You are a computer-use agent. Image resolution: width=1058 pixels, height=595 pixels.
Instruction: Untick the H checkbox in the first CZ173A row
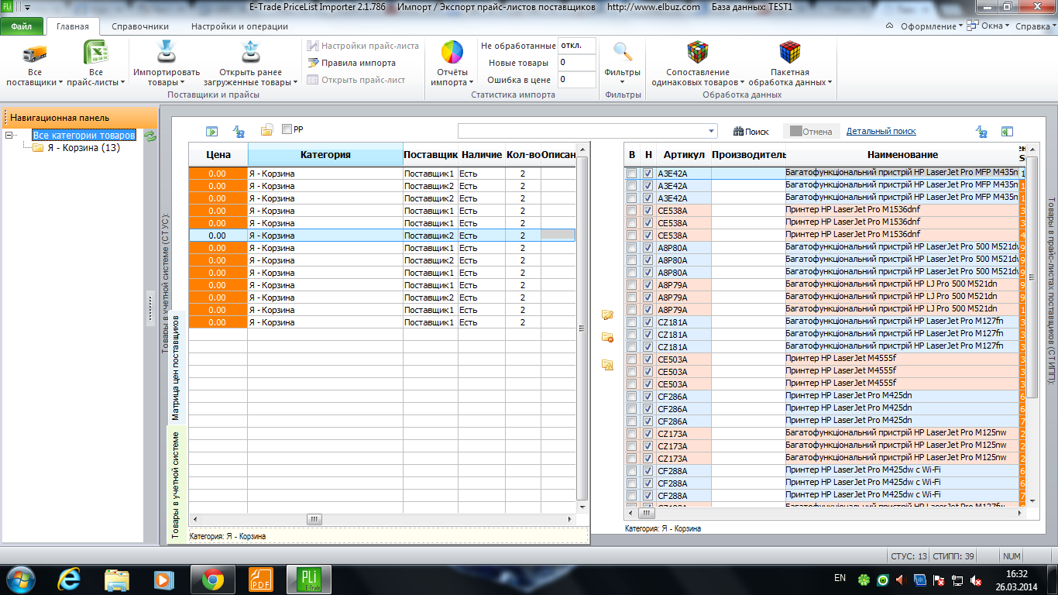coord(648,434)
